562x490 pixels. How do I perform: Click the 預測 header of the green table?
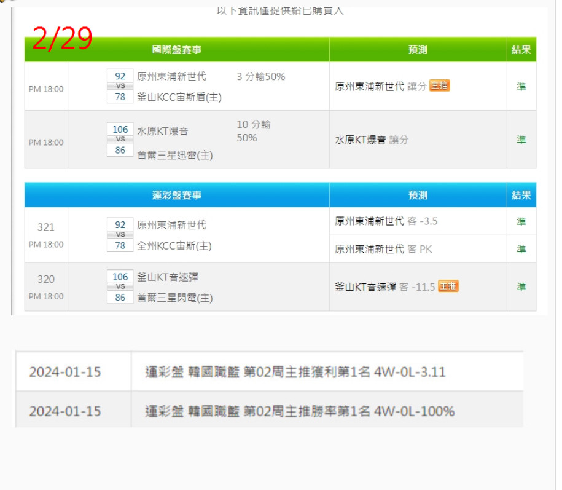pyautogui.click(x=418, y=50)
